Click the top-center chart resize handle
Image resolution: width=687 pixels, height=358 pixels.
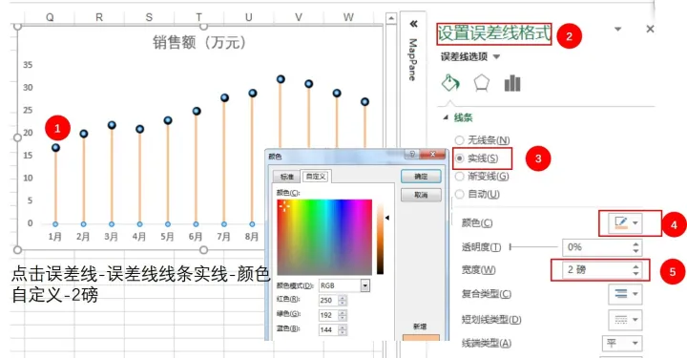(x=203, y=27)
